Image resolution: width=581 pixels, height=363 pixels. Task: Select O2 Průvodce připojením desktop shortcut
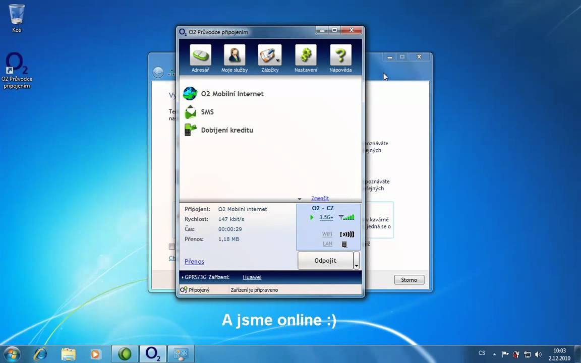click(17, 71)
